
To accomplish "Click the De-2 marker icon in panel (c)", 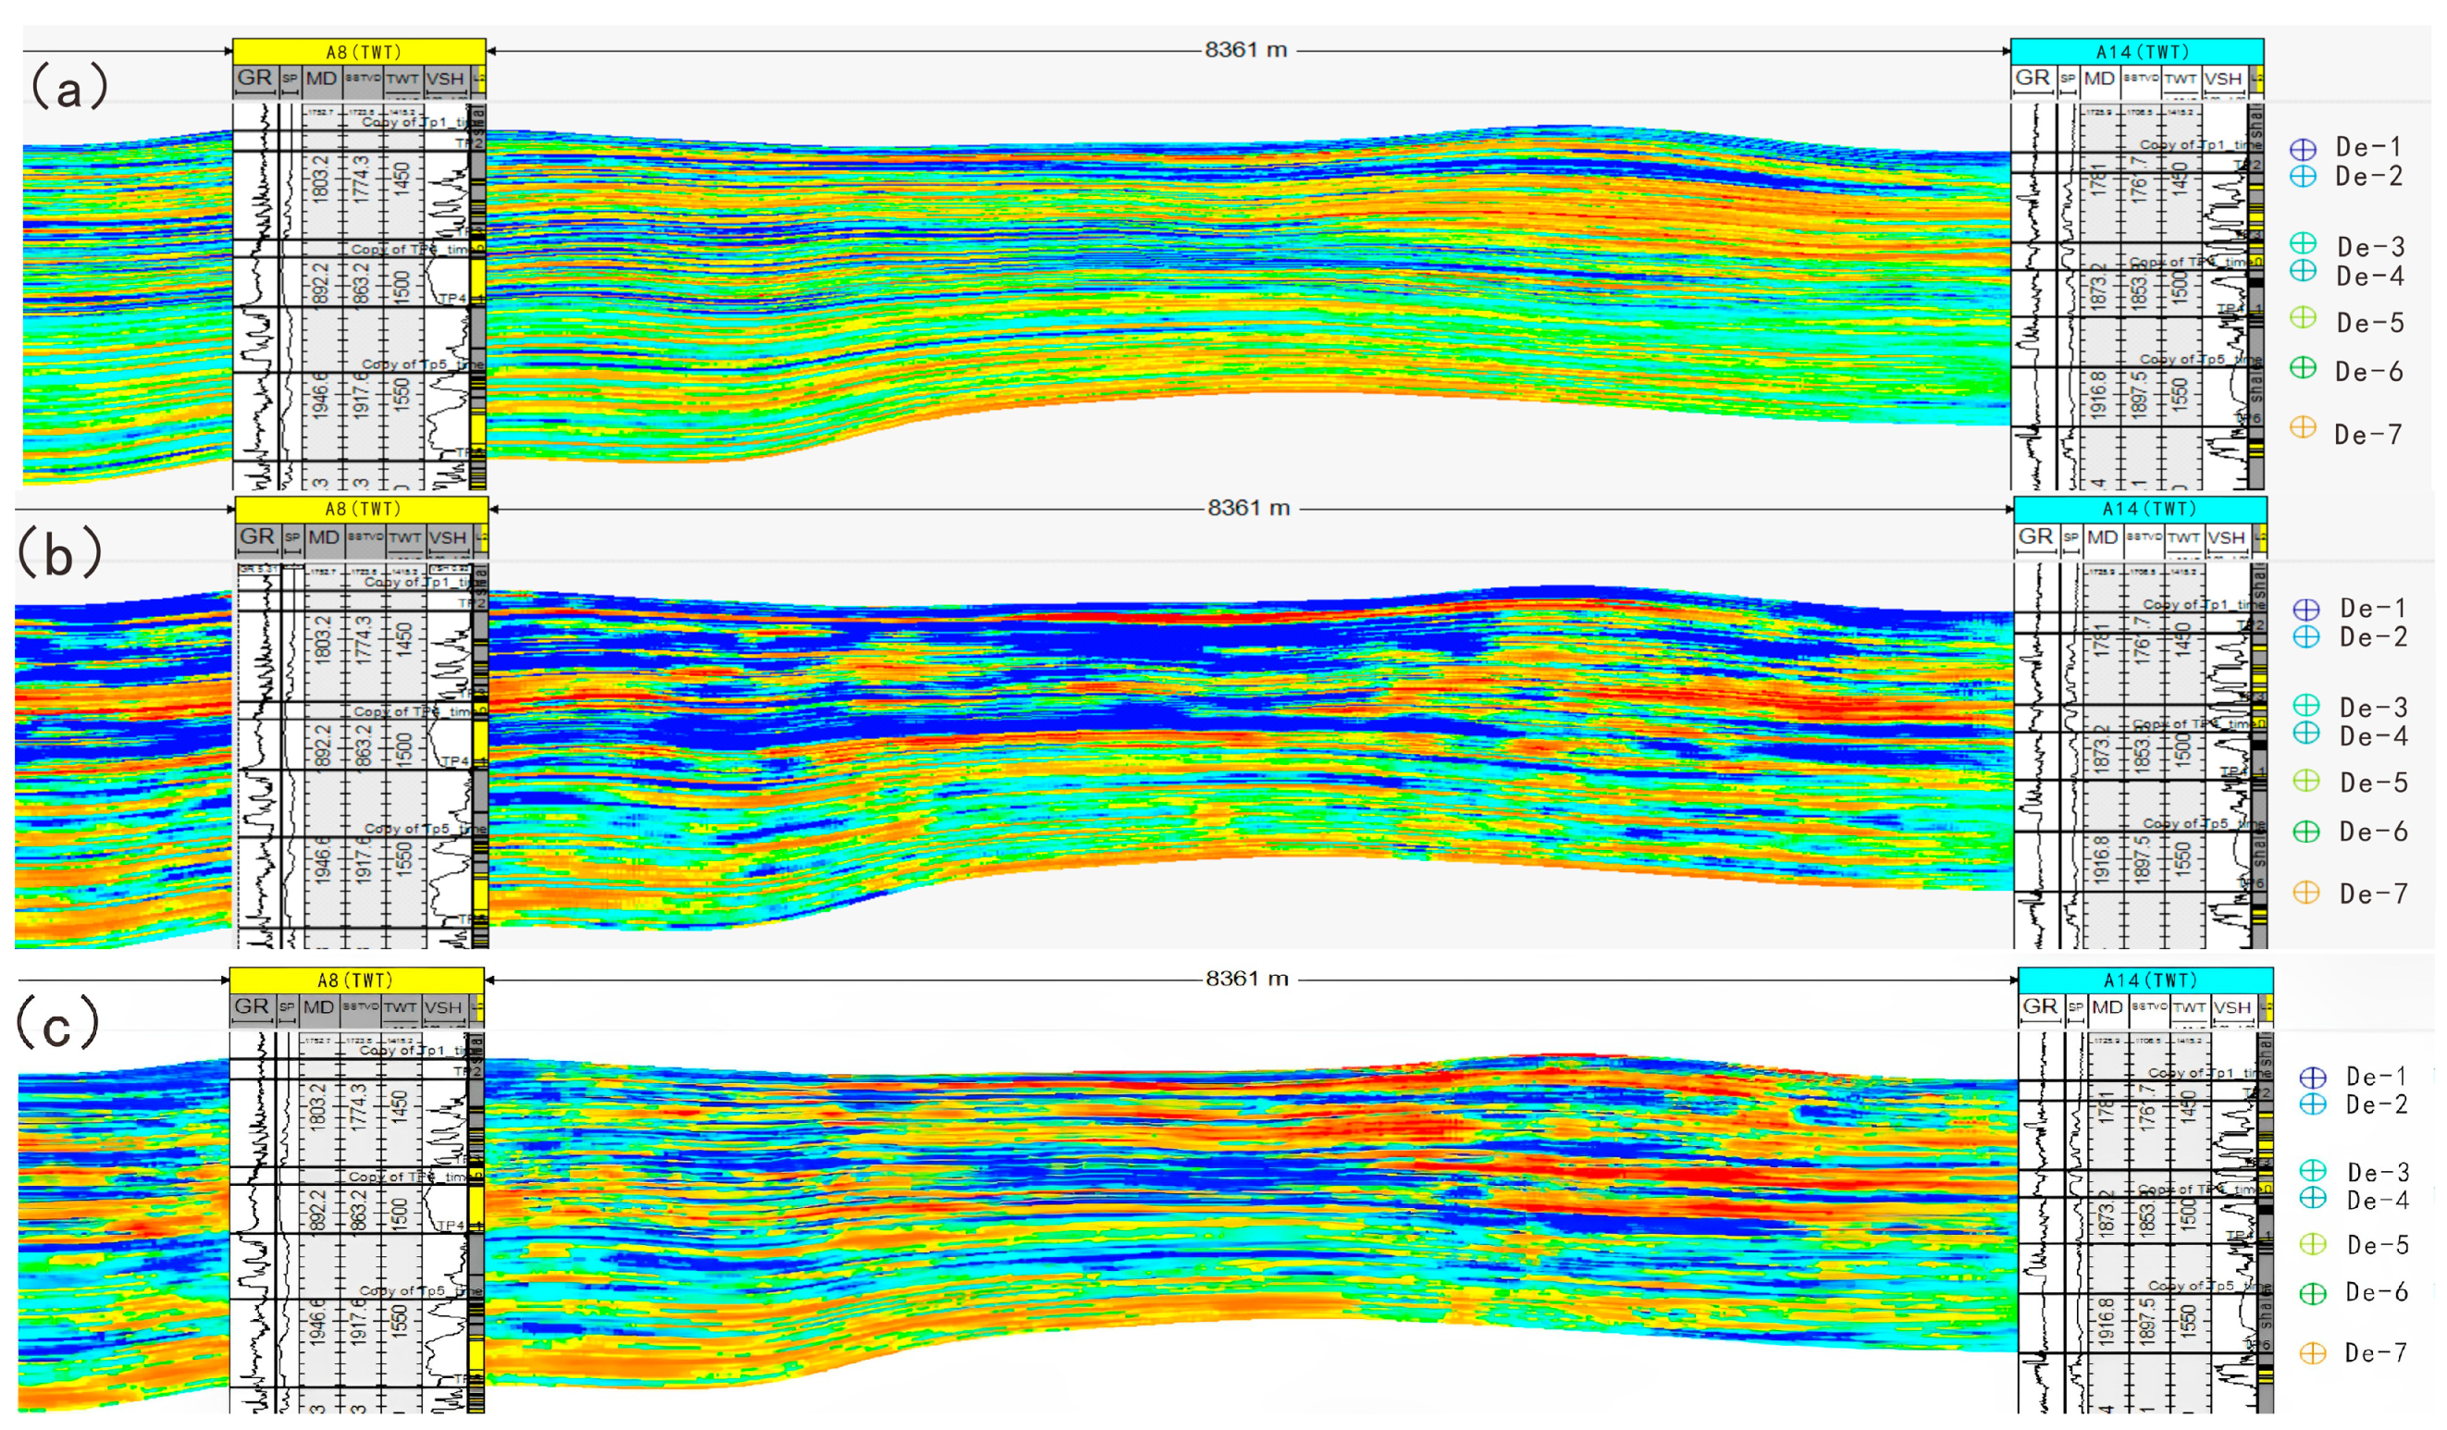I will click(2313, 1103).
